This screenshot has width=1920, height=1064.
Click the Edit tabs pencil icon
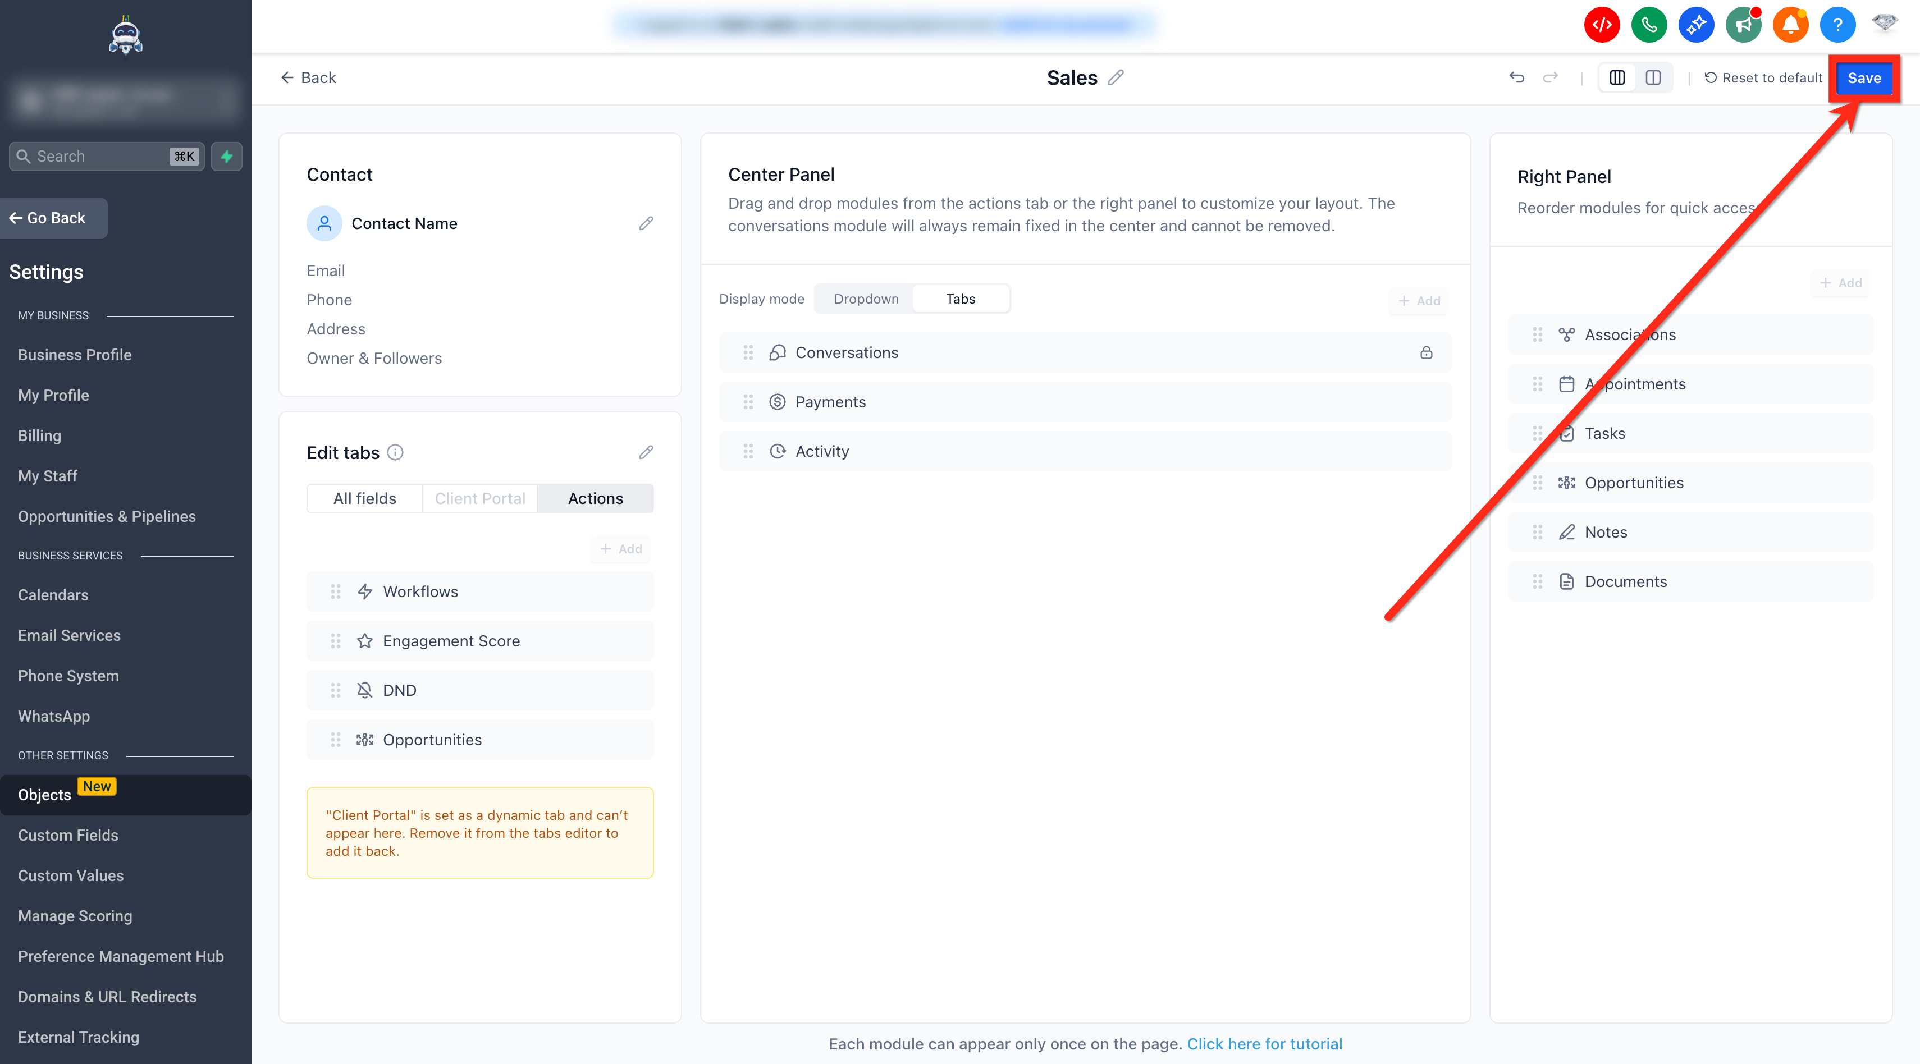tap(646, 452)
